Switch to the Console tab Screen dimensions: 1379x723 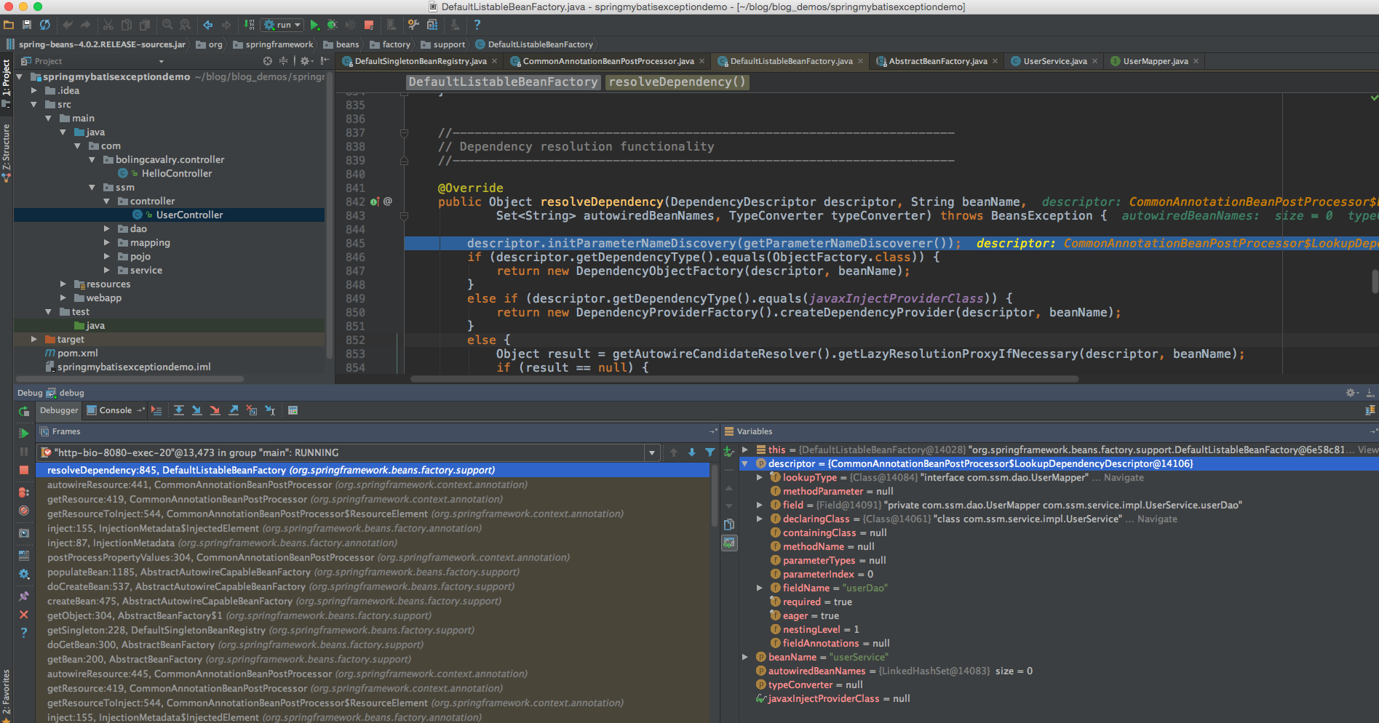click(x=115, y=410)
